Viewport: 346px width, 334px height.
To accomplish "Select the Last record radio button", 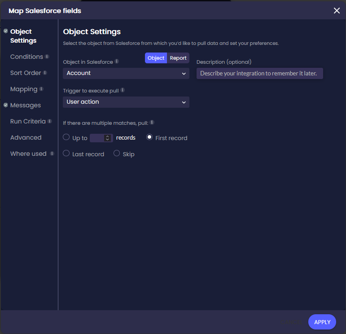I will point(66,153).
